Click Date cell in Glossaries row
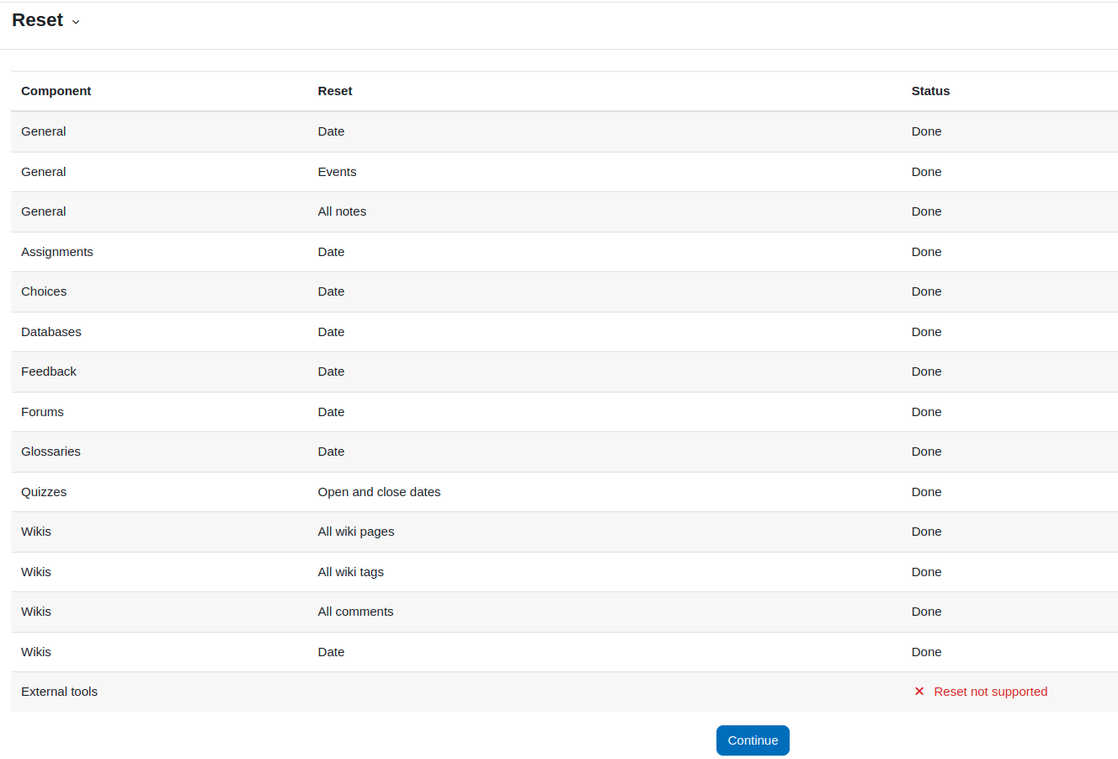 click(331, 452)
